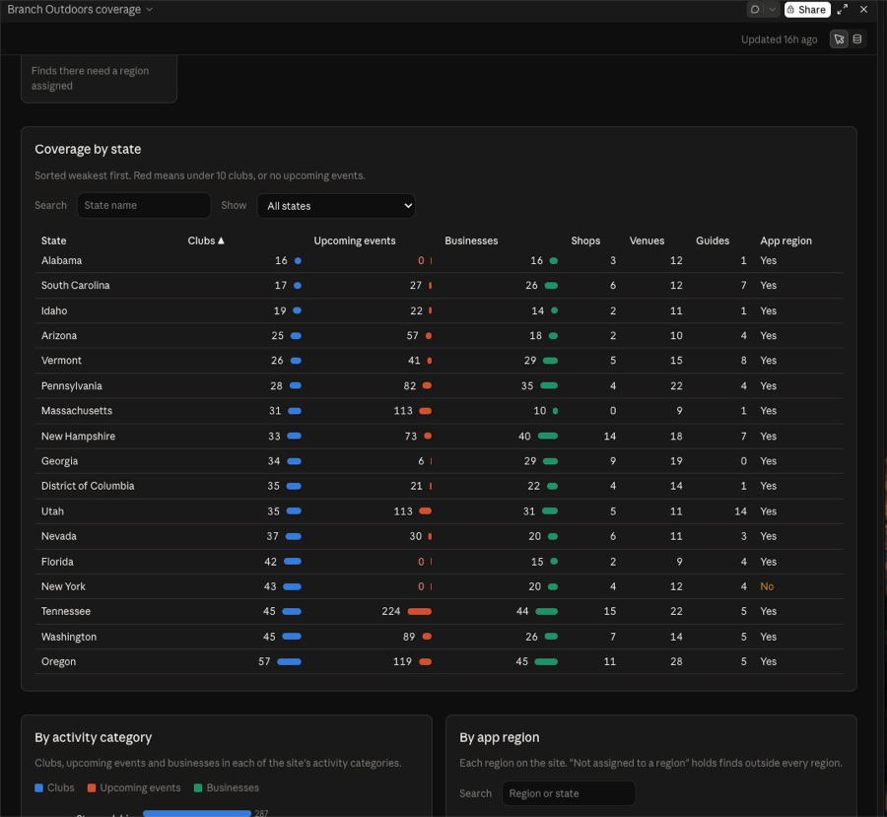The height and width of the screenshot is (817, 887).
Task: Click the green businesses bar for New Hampshire
Action: [548, 437]
